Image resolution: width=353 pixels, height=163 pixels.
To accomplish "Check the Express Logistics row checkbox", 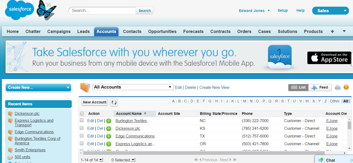I will (x=82, y=144).
